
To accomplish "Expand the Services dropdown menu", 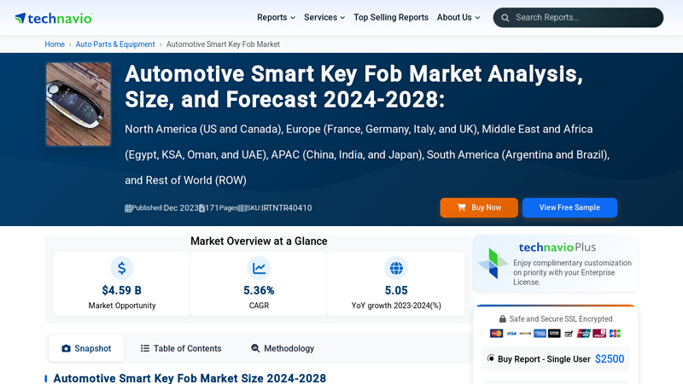I will [324, 17].
